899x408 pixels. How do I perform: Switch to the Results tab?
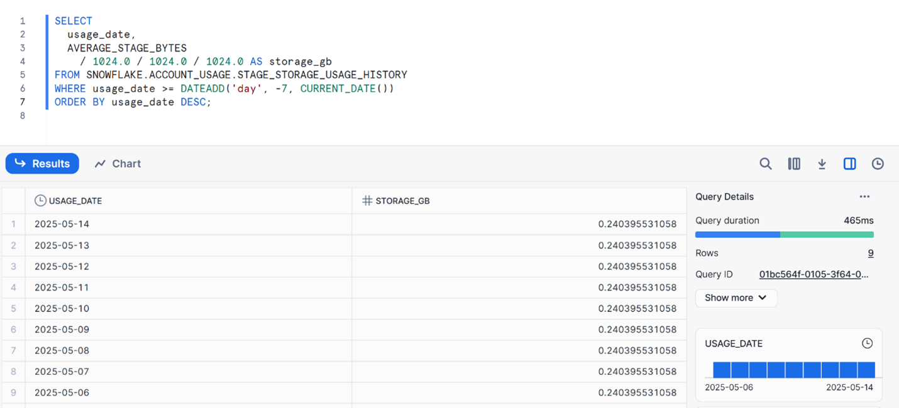coord(42,164)
